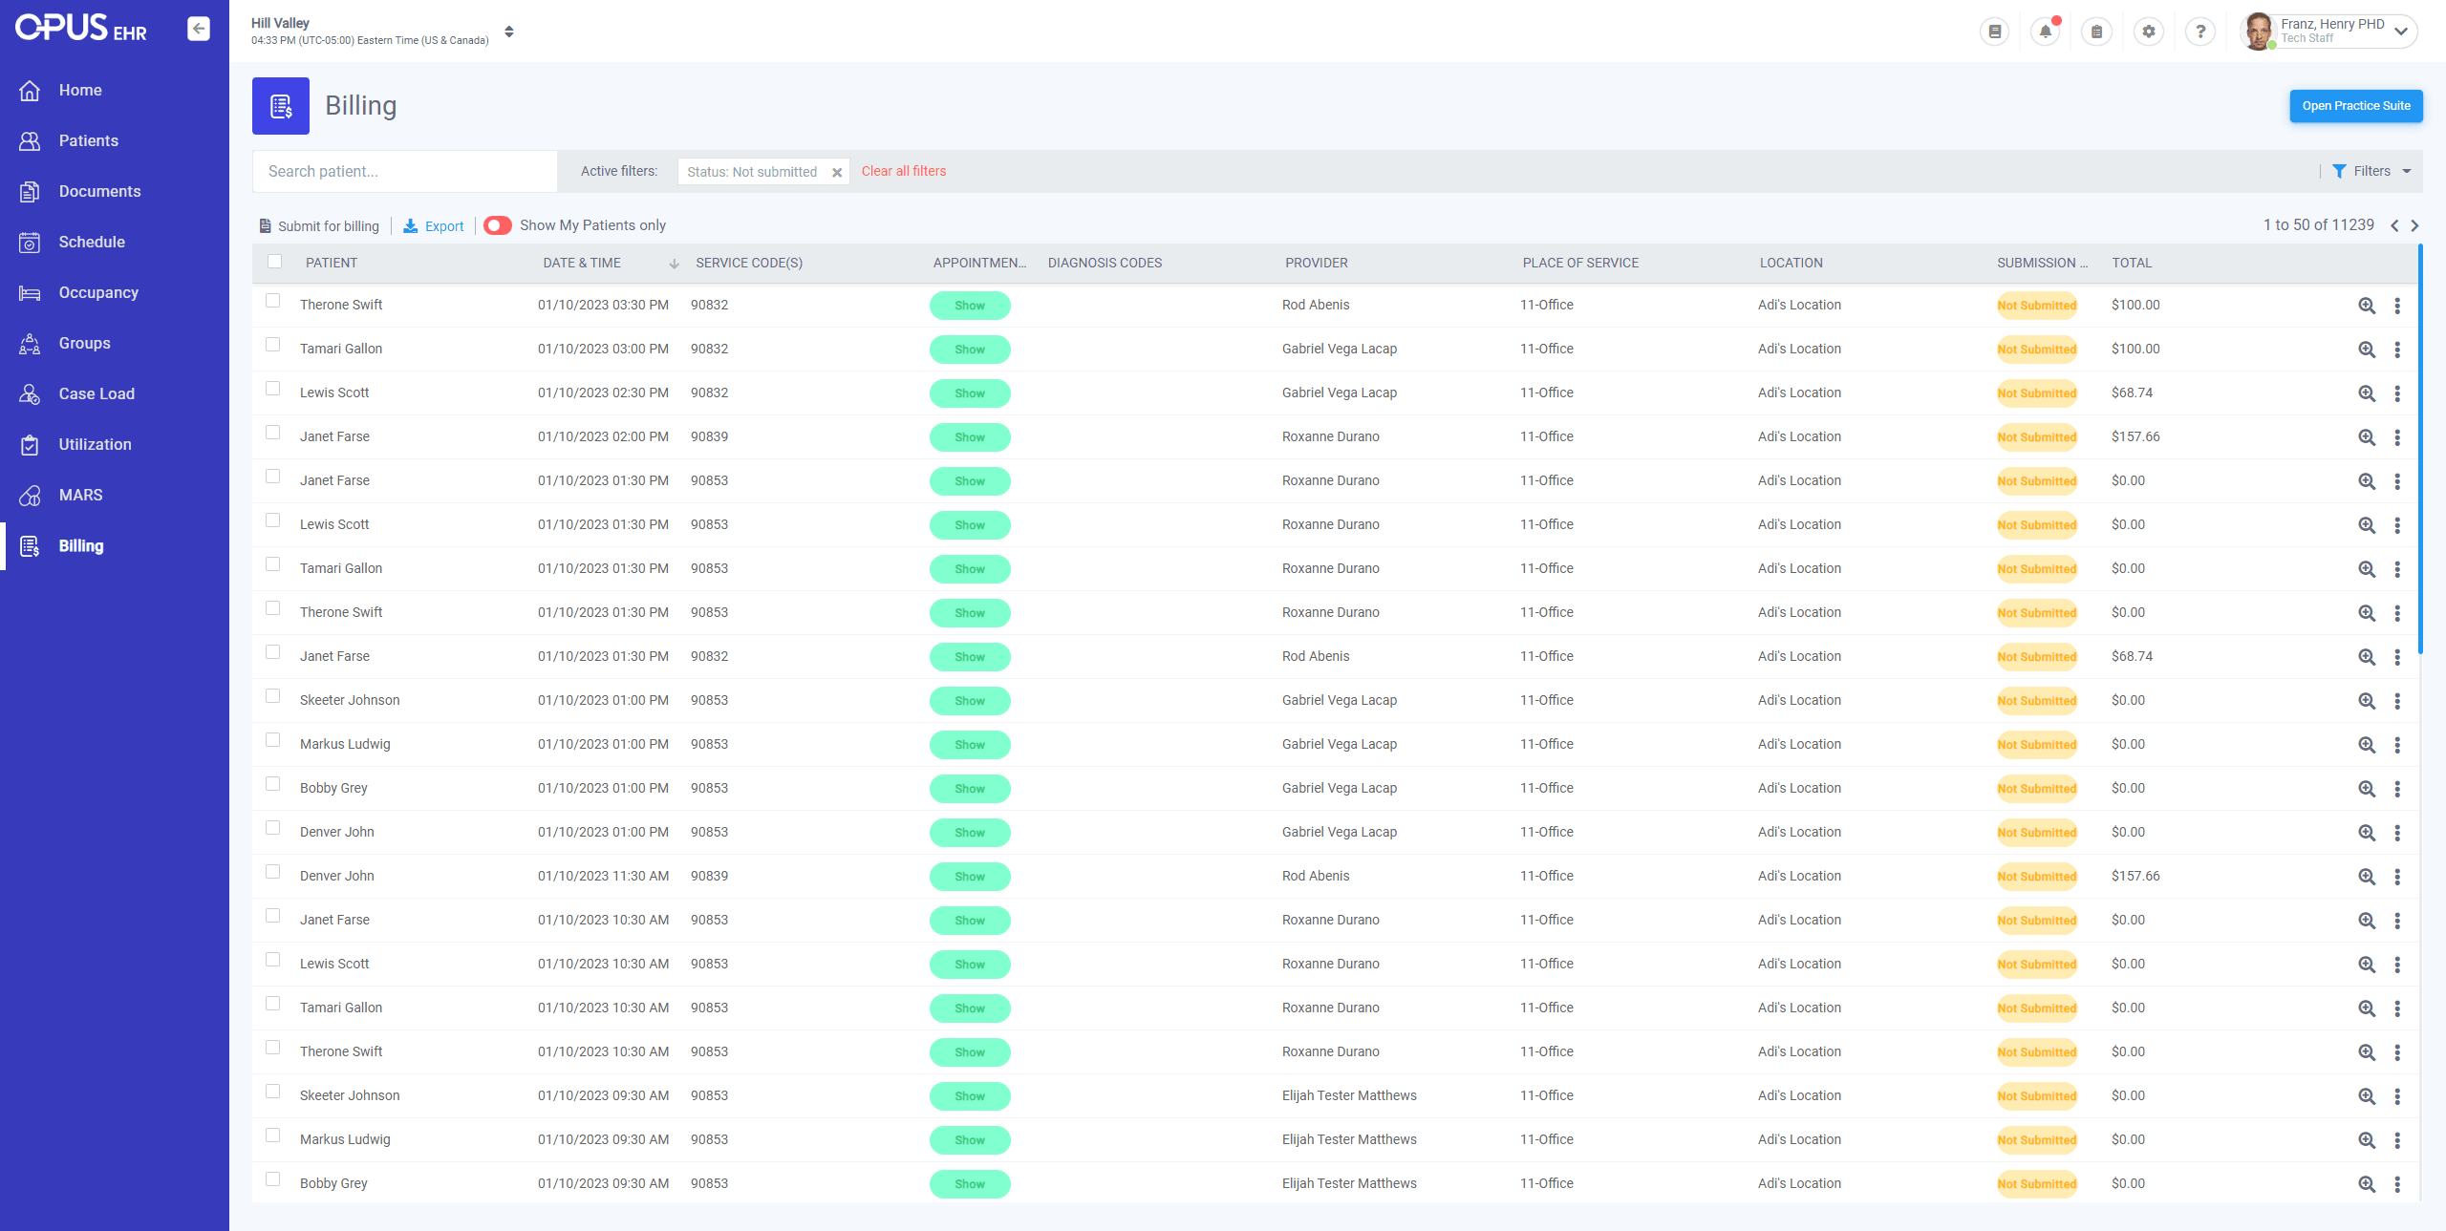Expand the Franz, Henry PHD user menu
The height and width of the screenshot is (1231, 2446).
pos(2401,32)
